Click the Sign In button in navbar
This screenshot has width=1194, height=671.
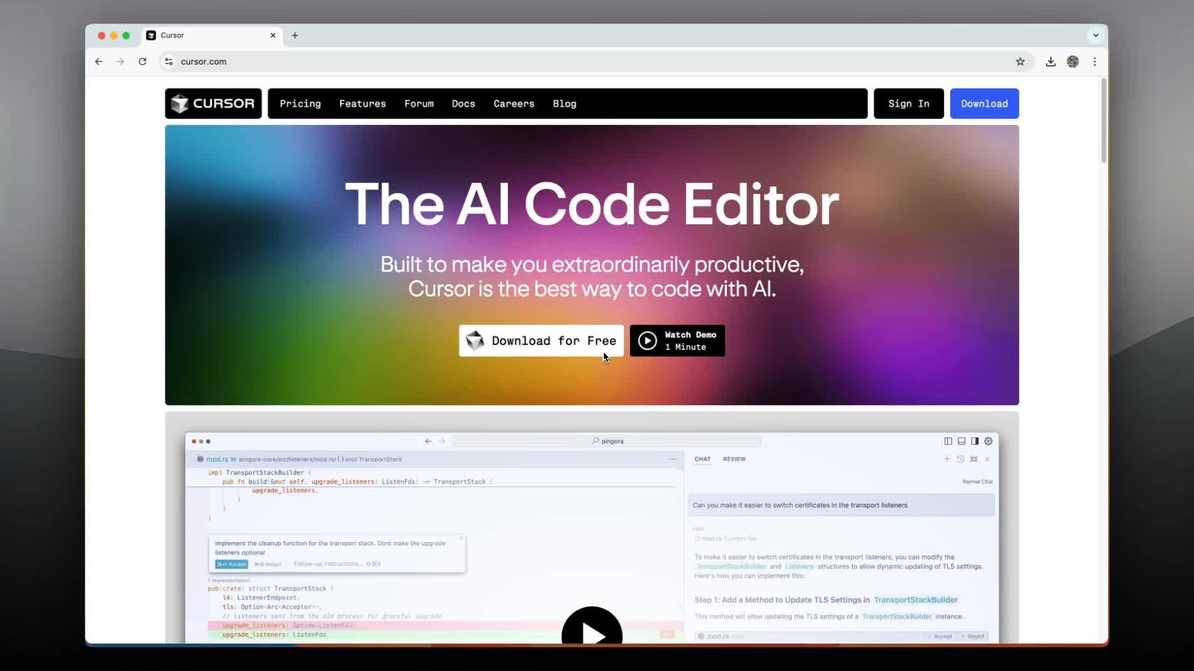pyautogui.click(x=908, y=103)
